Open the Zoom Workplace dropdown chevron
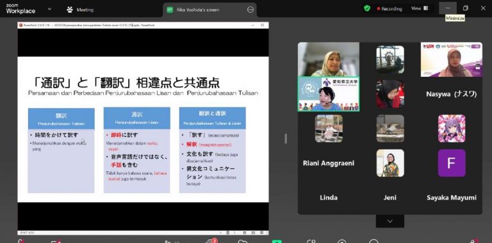This screenshot has width=492, height=243. 49,9
